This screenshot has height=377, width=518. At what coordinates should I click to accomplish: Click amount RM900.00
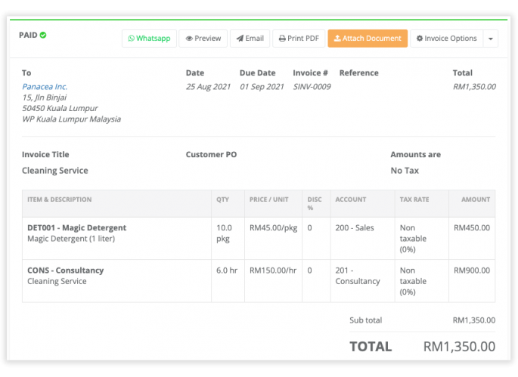click(x=472, y=270)
